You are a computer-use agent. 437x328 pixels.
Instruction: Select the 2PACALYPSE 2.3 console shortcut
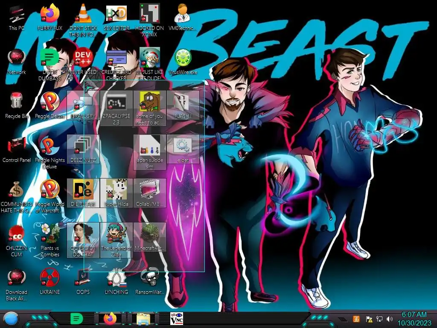117,108
